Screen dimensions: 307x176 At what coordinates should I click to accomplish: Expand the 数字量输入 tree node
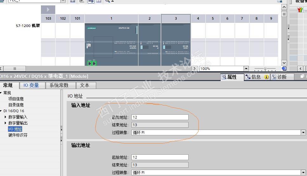click(5, 117)
